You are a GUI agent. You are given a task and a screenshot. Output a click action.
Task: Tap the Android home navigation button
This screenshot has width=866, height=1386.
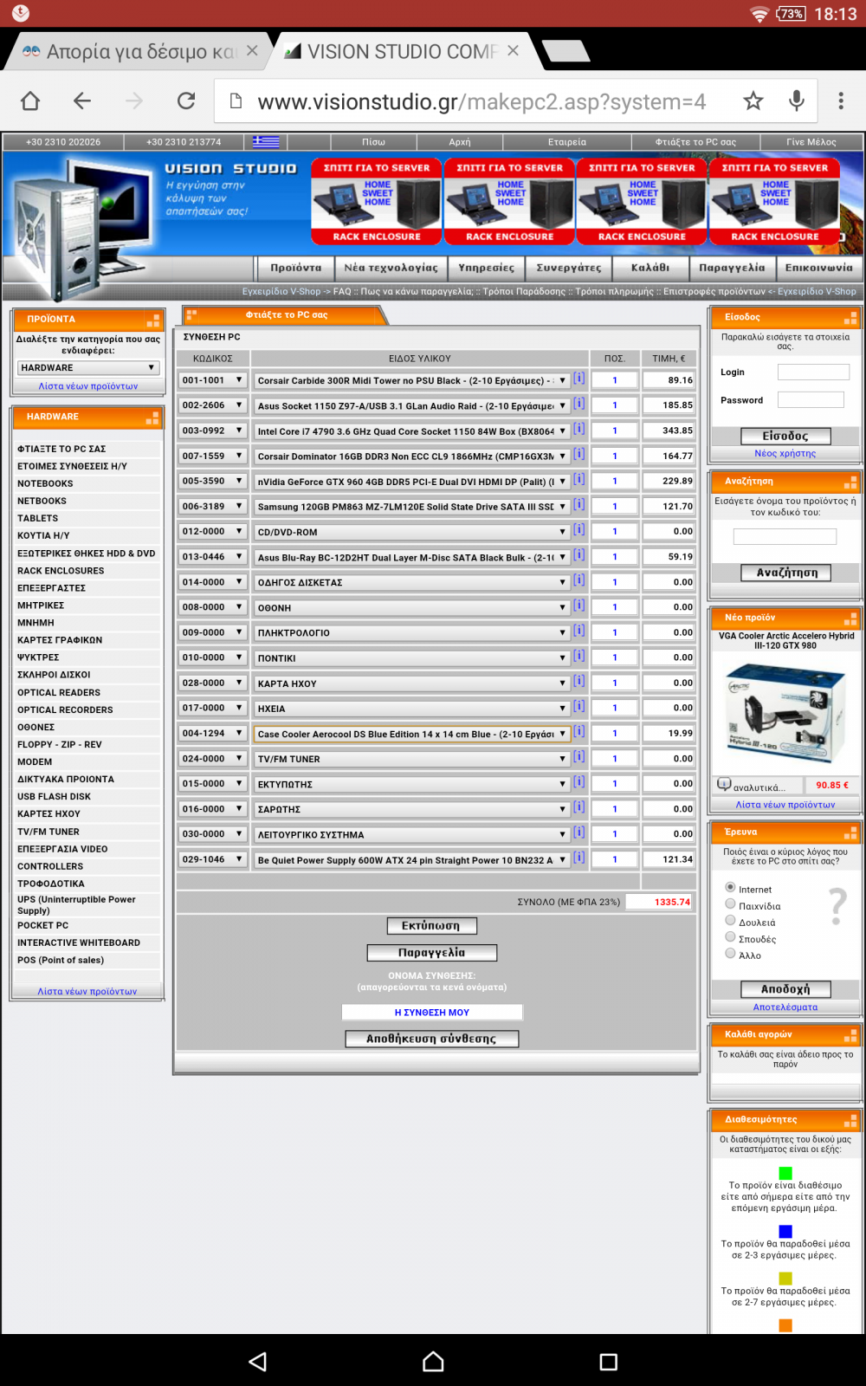pyautogui.click(x=433, y=1362)
